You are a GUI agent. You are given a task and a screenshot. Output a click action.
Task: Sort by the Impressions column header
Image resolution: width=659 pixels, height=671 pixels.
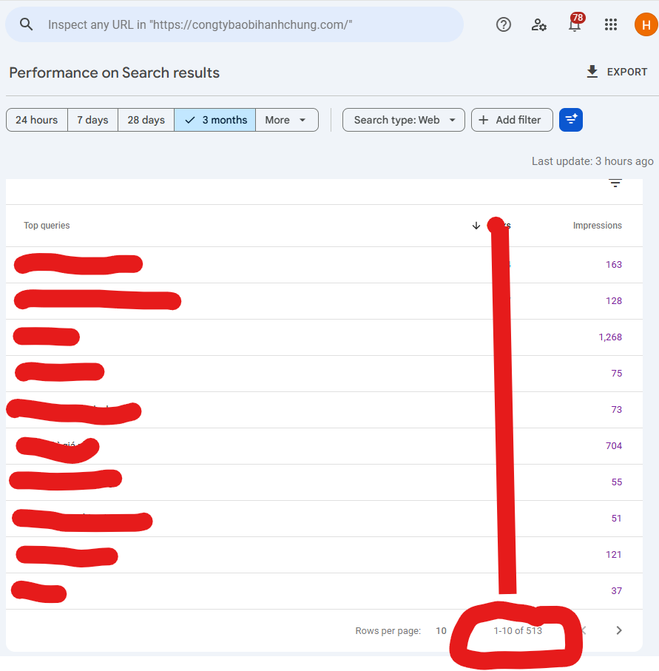point(597,226)
